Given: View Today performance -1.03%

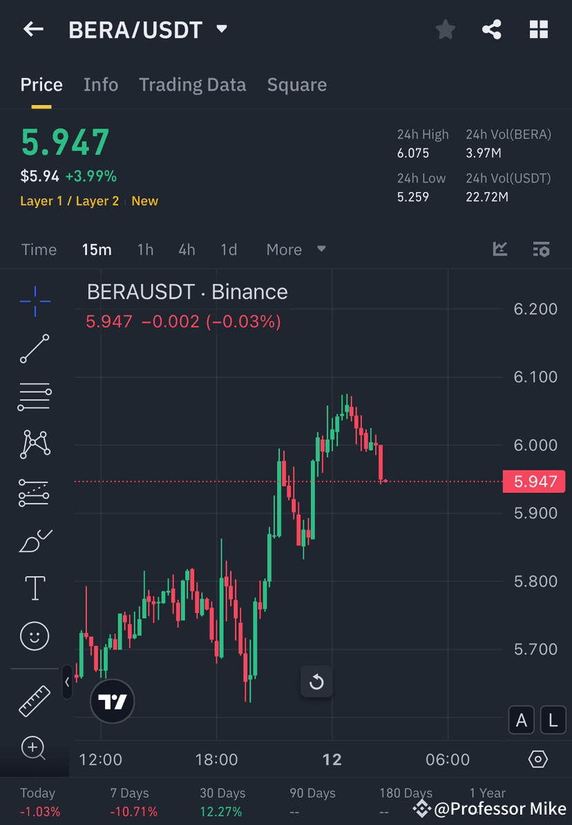Looking at the screenshot, I should [40, 802].
